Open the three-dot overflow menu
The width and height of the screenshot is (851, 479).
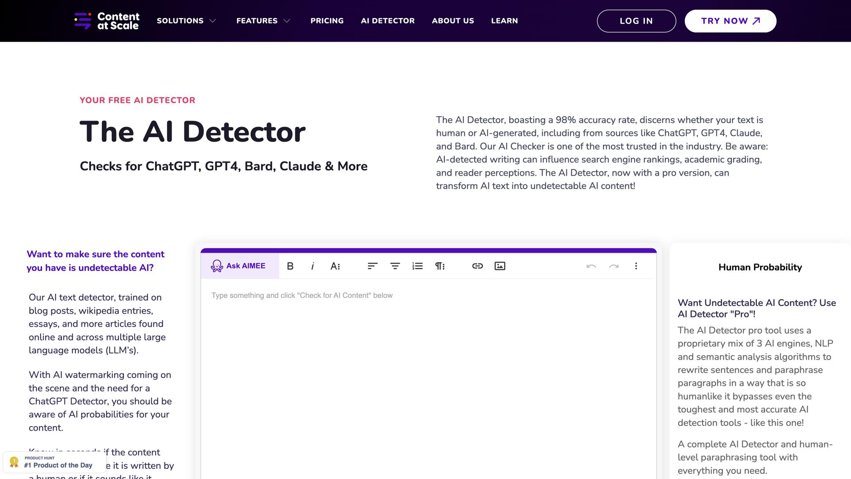[x=636, y=266]
